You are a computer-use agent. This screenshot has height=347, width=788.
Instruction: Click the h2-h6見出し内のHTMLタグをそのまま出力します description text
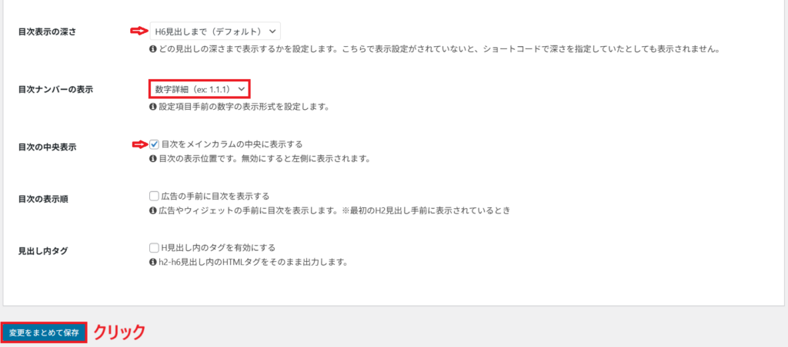coord(254,263)
